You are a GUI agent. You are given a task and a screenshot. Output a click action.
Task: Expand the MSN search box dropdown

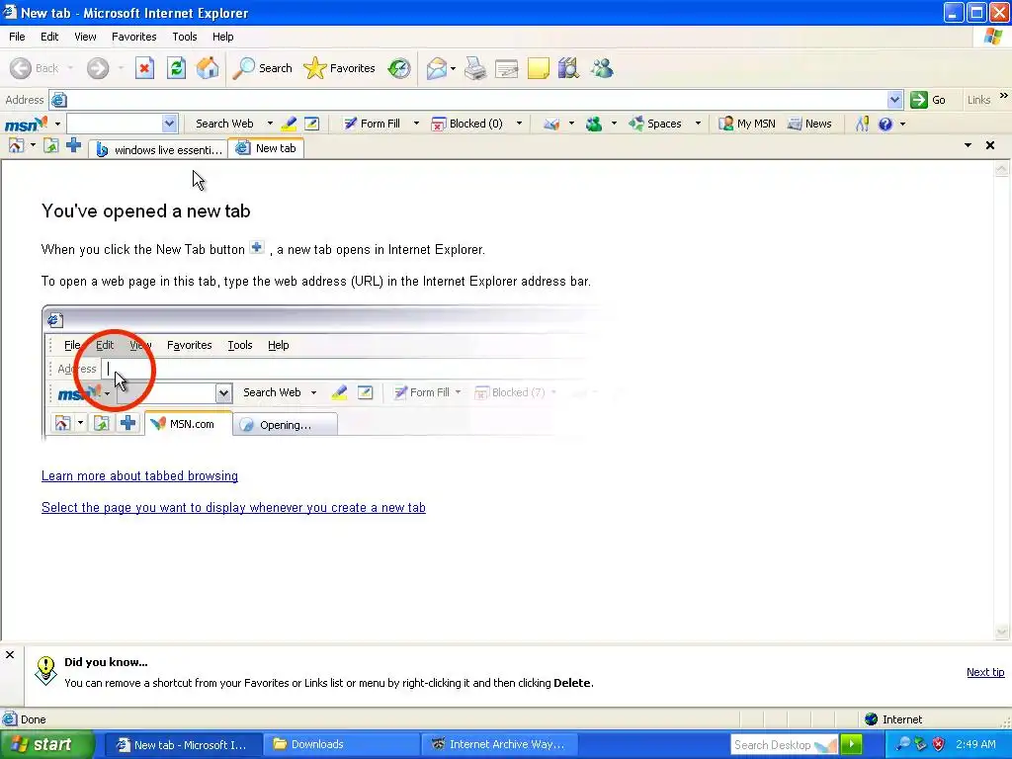coord(169,124)
